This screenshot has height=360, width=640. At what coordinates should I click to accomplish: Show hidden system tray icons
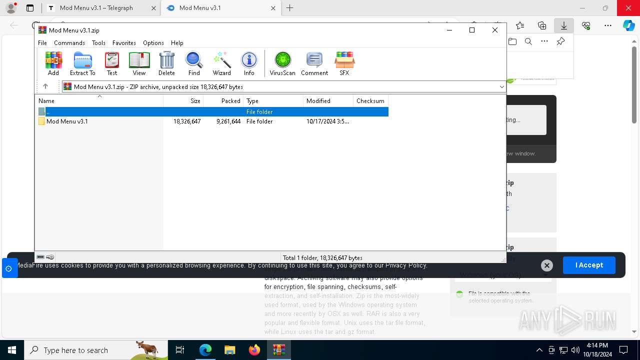tap(539, 350)
